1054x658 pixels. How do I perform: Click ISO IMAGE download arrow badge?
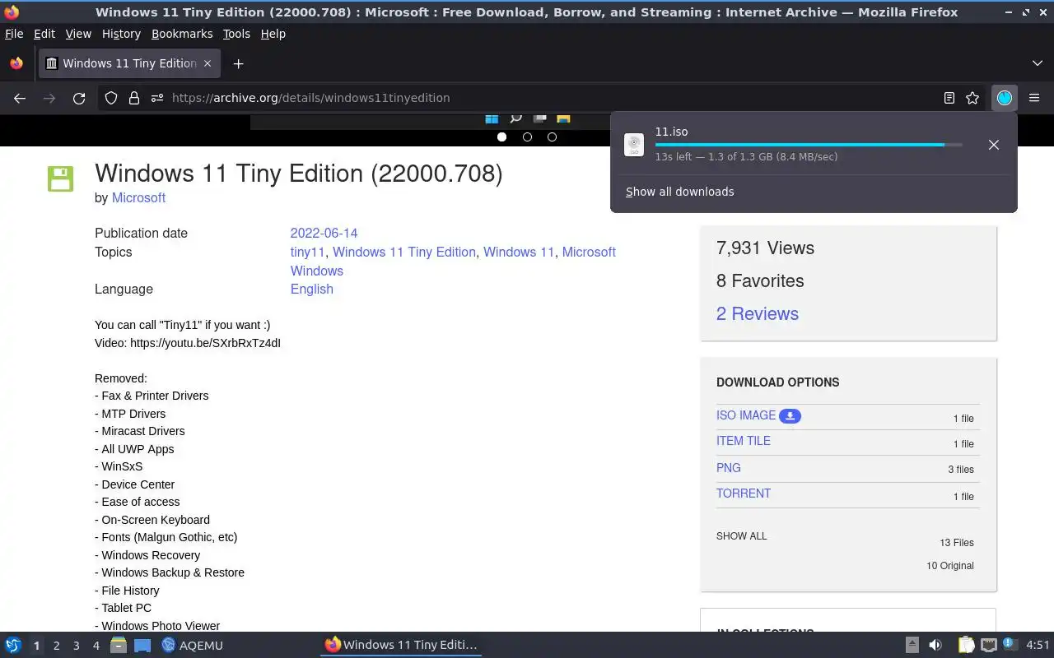[790, 416]
